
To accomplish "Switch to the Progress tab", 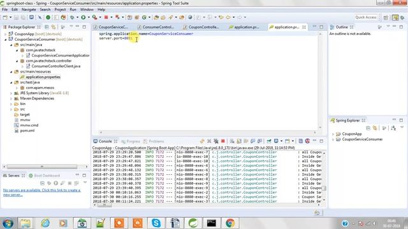I will (131, 141).
